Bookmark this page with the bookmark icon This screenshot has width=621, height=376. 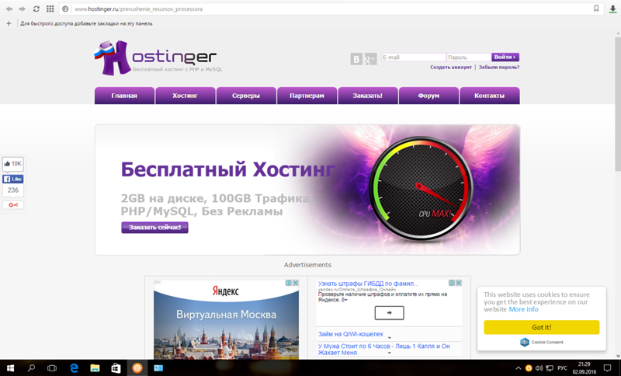[x=596, y=9]
